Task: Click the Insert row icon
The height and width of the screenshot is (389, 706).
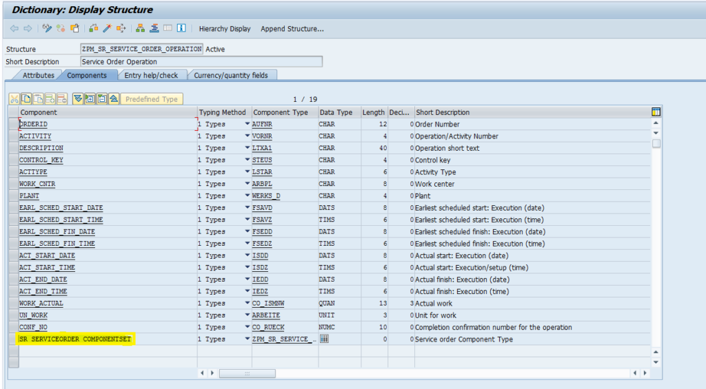Action: [x=50, y=99]
